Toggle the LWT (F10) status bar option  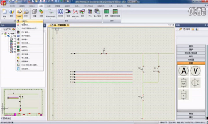(x=189, y=123)
